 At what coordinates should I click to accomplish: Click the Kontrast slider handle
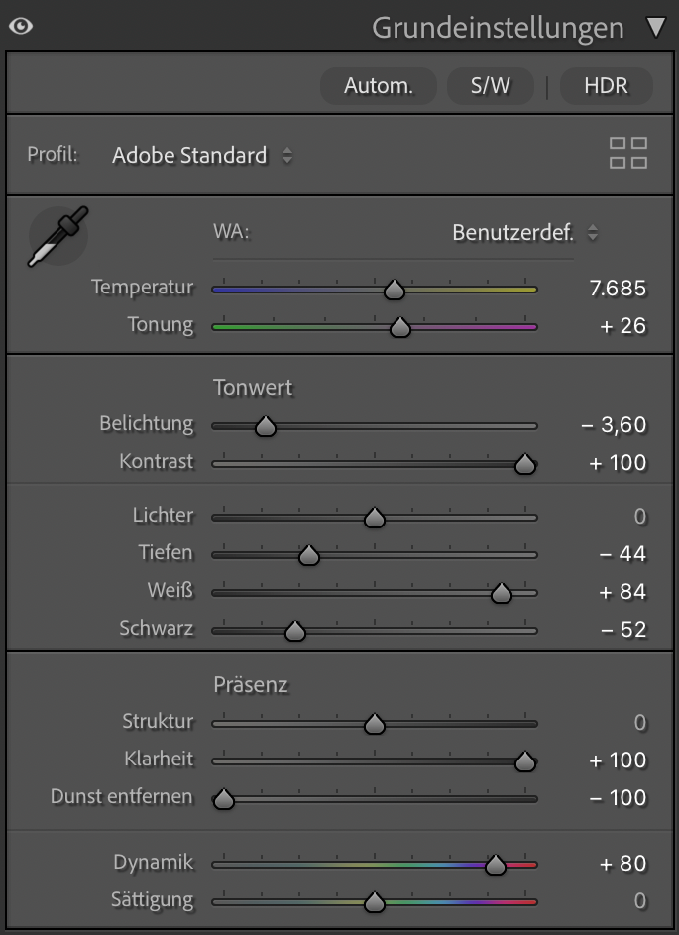coord(525,464)
